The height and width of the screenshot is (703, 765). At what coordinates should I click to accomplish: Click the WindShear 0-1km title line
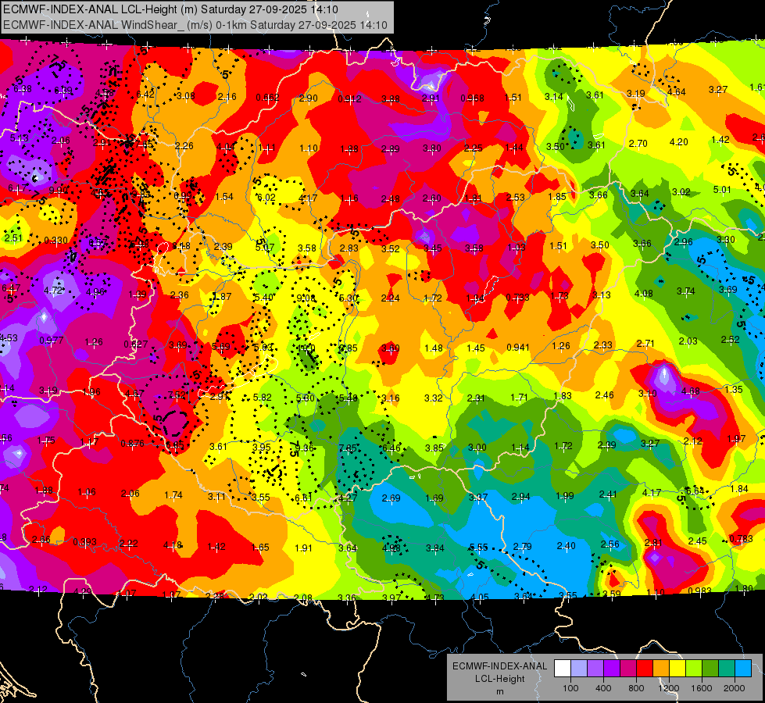pos(195,25)
